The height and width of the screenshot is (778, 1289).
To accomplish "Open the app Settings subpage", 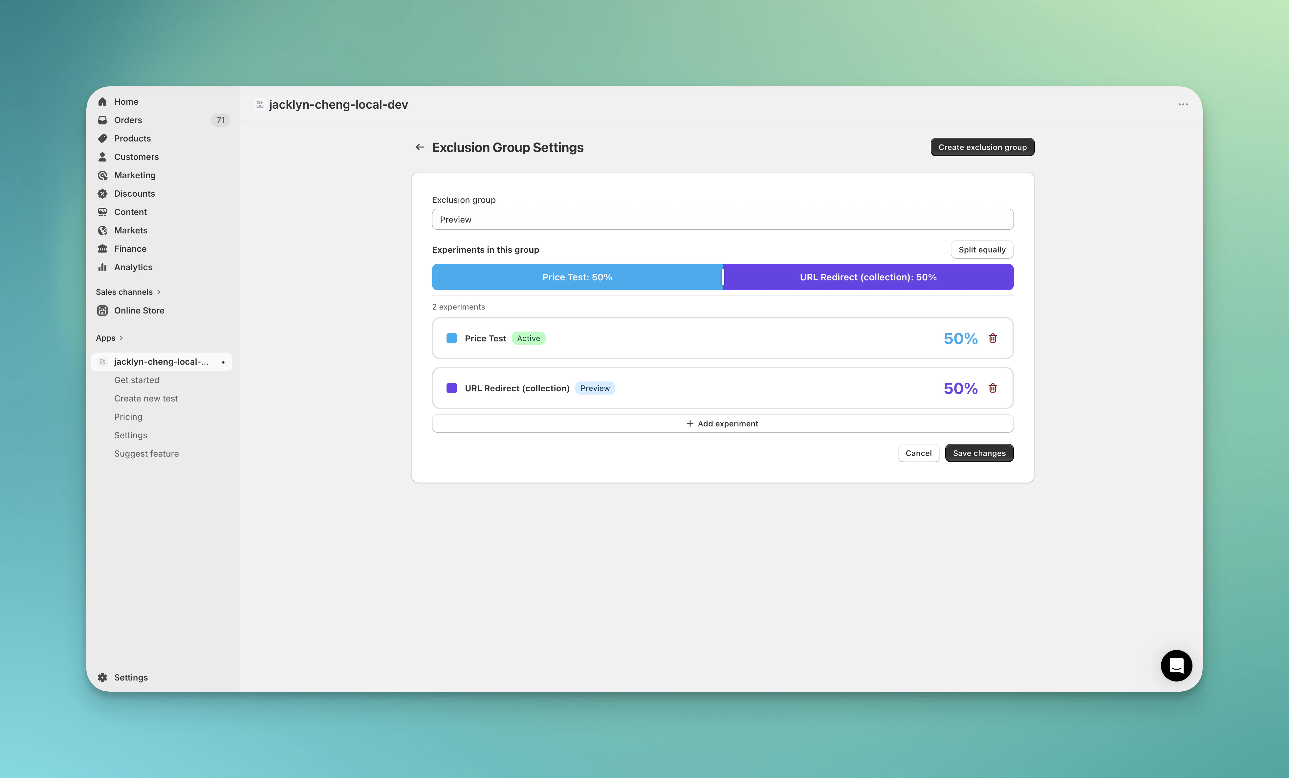I will (131, 435).
